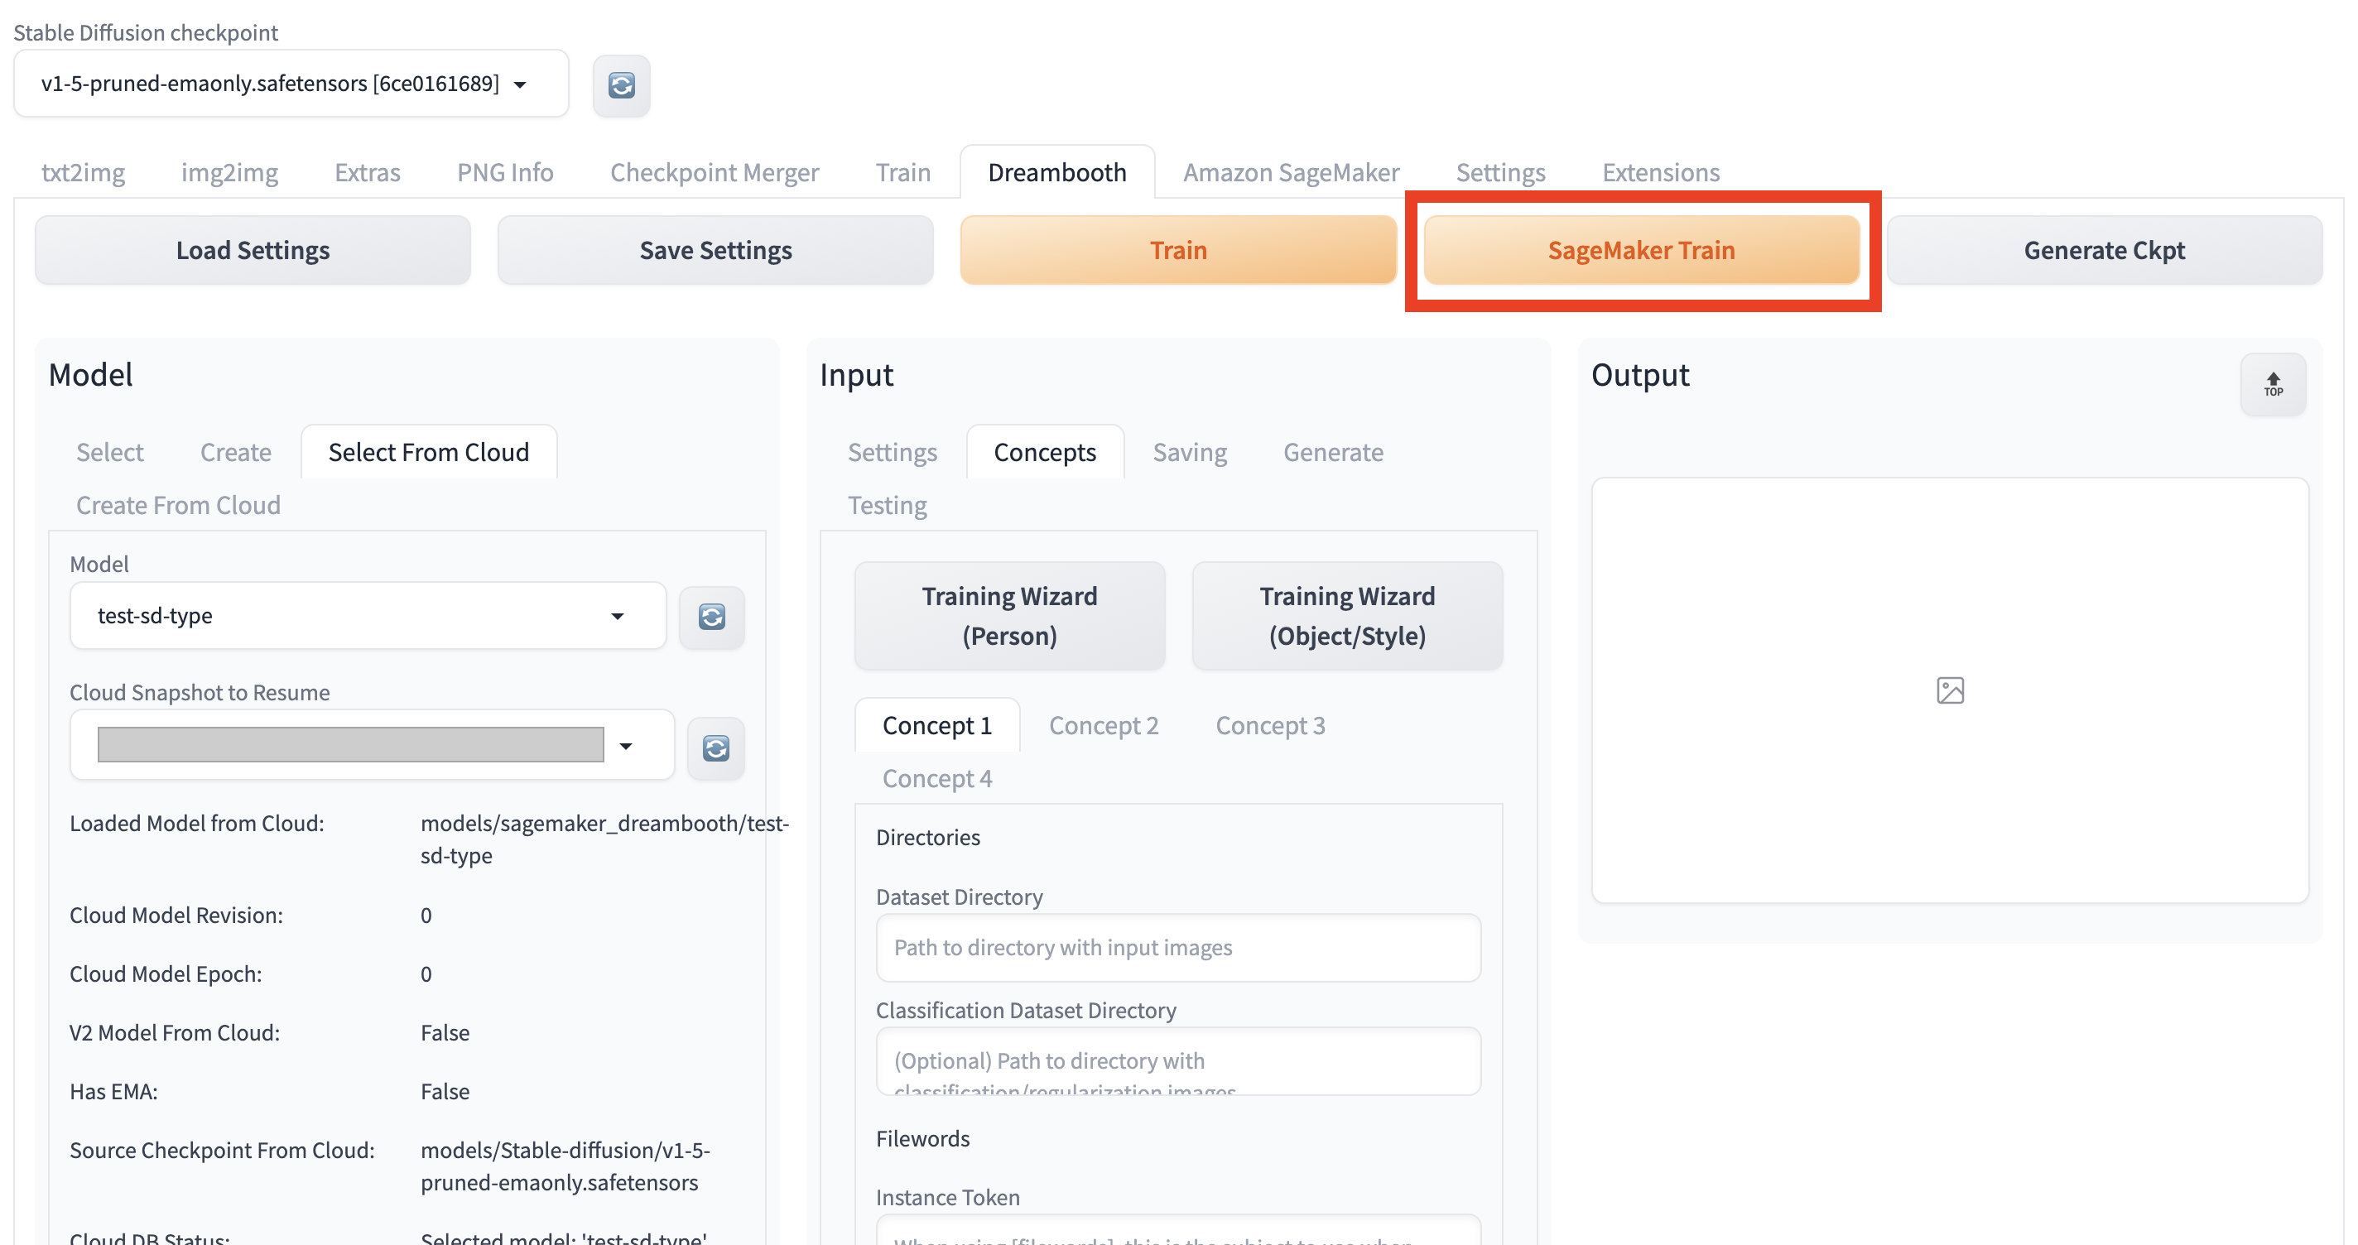2358x1245 pixels.
Task: Select the Create From Cloud tab
Action: click(177, 504)
